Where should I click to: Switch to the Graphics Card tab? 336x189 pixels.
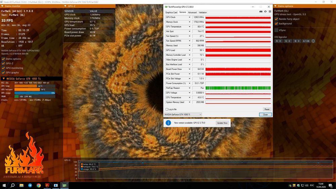pos(171,12)
